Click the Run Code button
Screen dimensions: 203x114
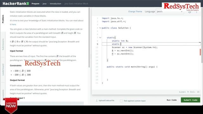[172, 100]
